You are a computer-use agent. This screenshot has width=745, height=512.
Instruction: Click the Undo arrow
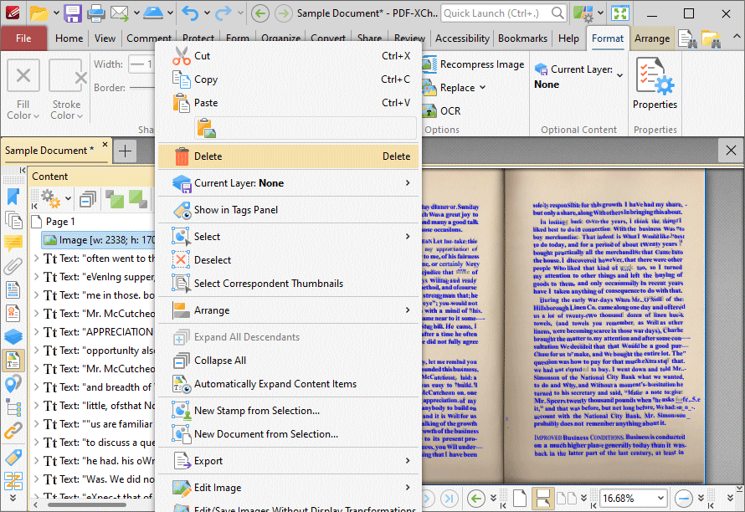[191, 13]
